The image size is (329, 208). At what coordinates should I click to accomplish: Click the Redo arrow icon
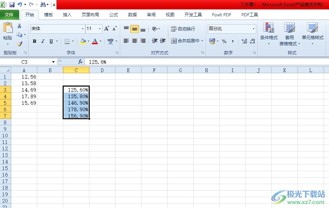click(x=31, y=4)
